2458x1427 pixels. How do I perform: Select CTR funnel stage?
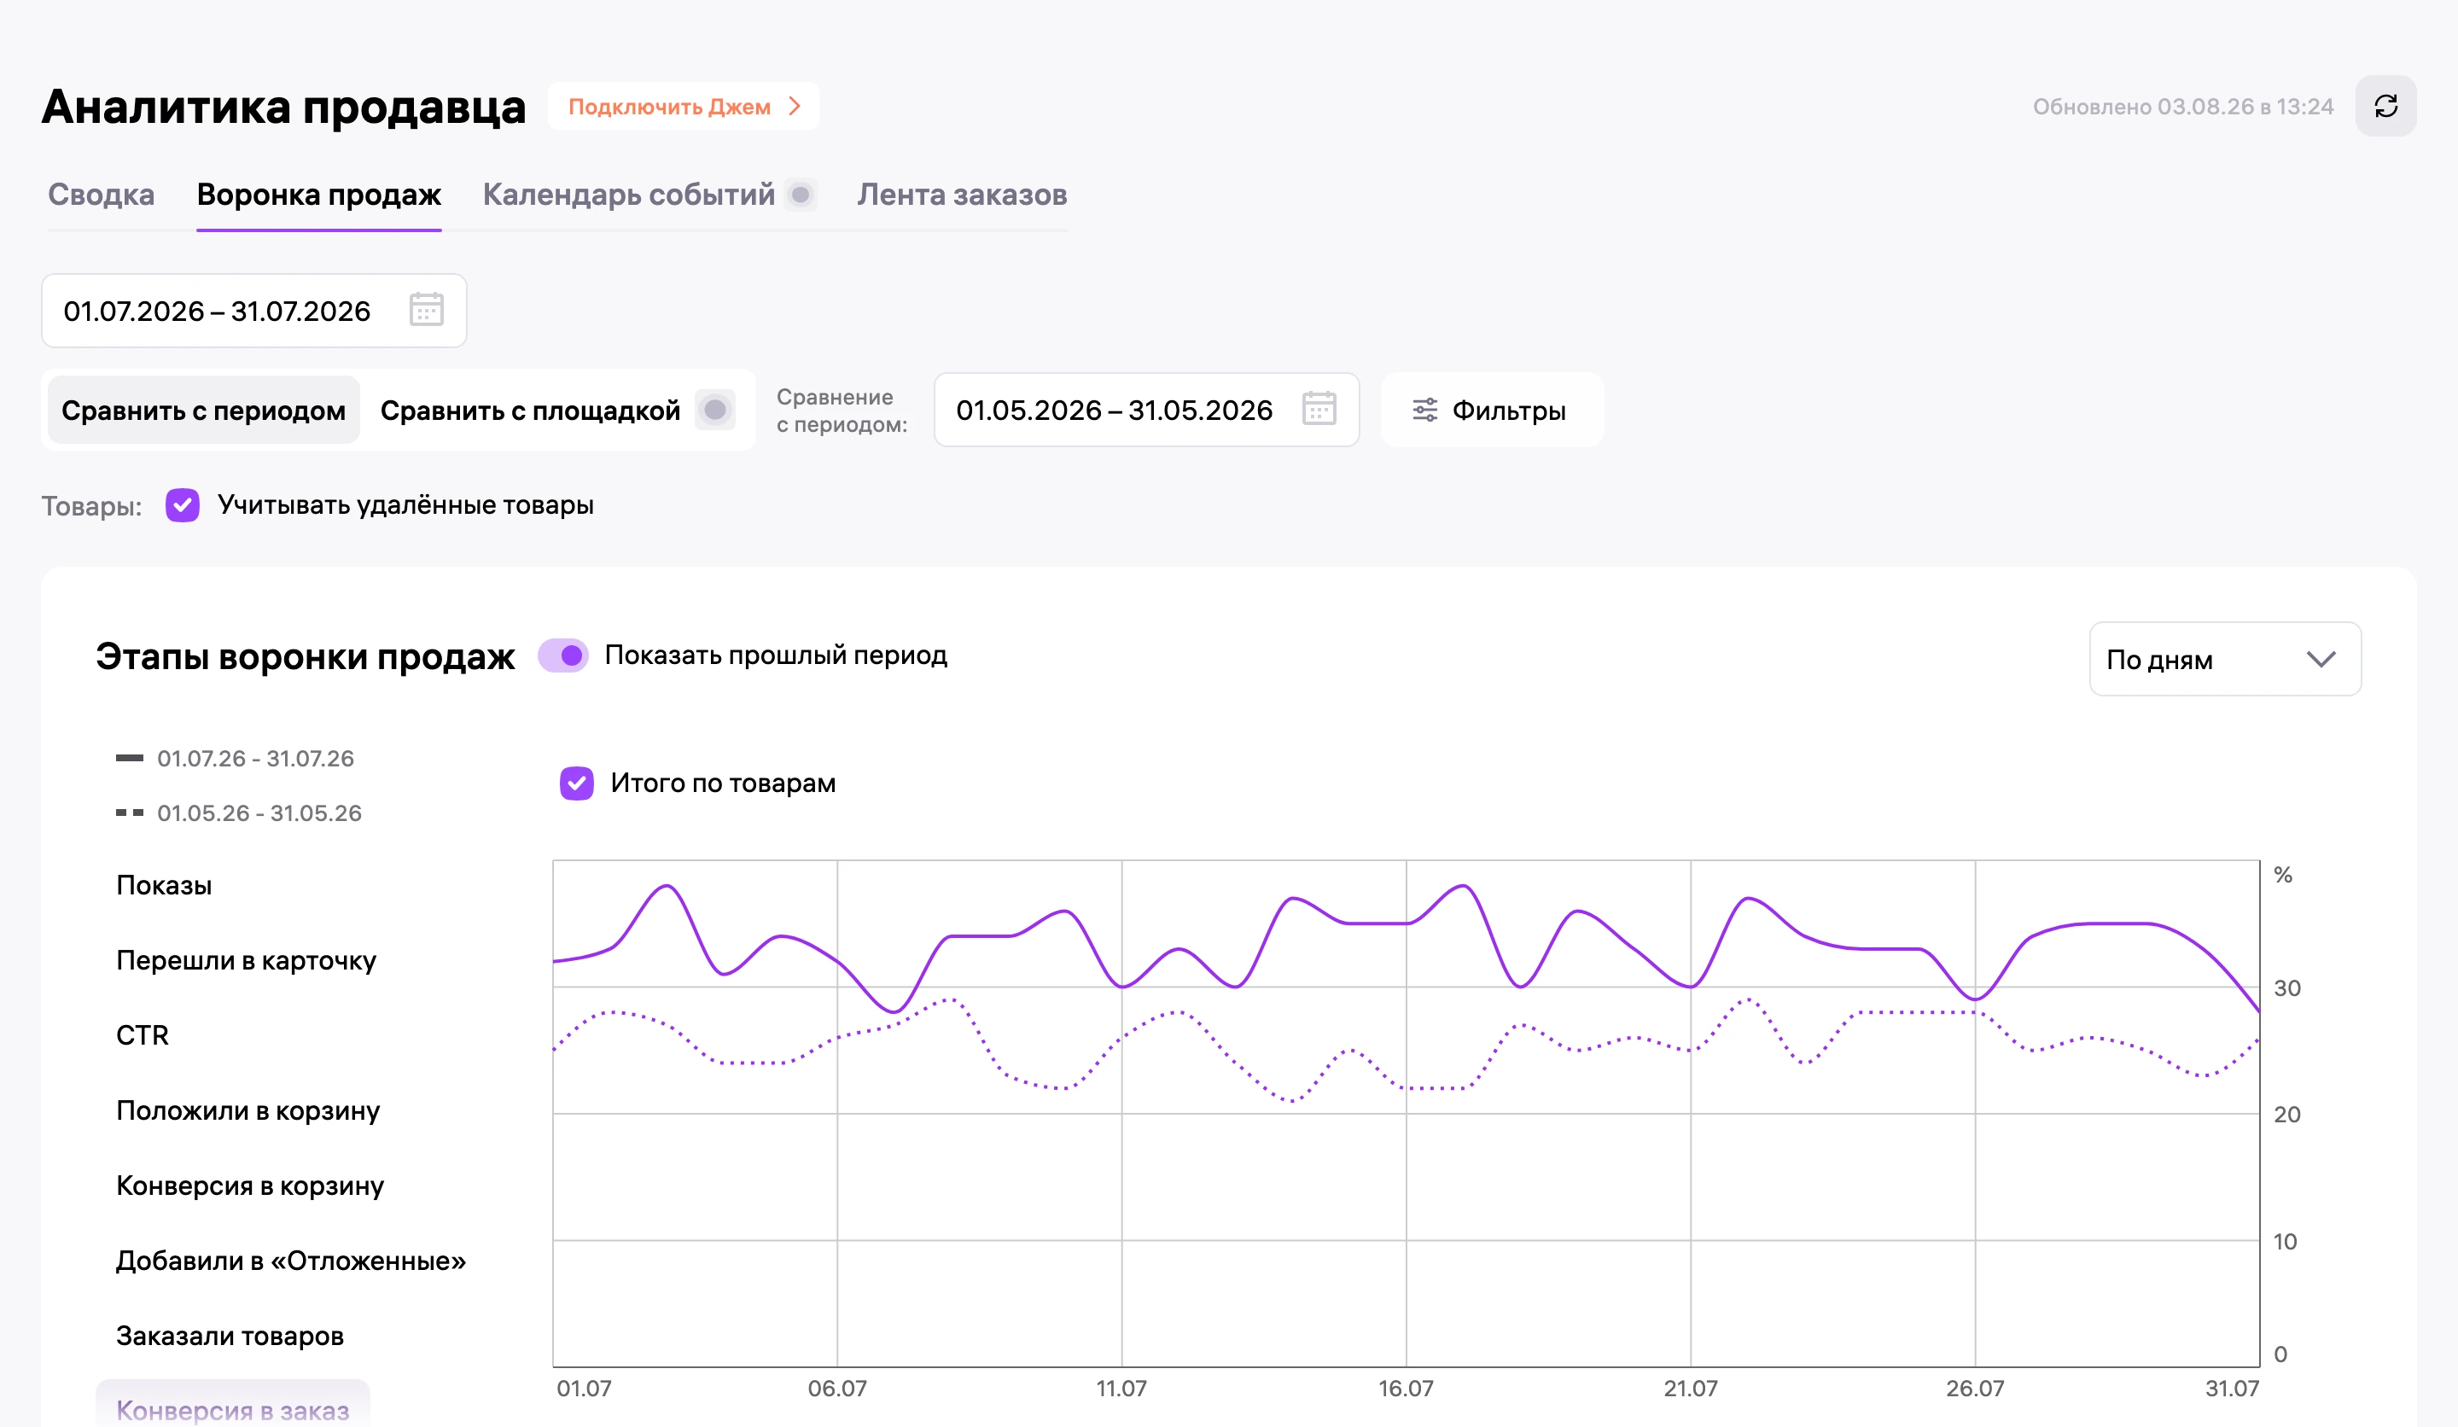click(143, 1035)
